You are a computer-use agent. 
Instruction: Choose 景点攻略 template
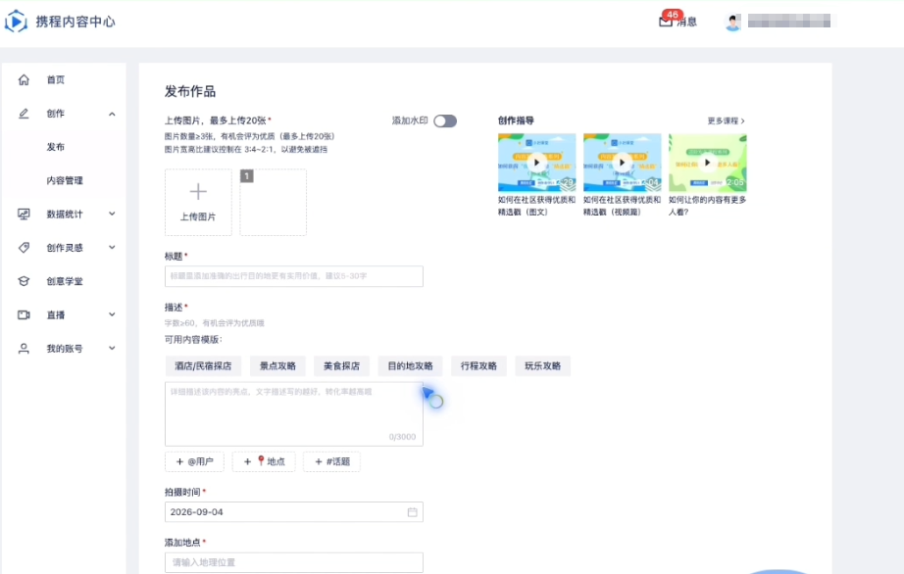click(277, 365)
